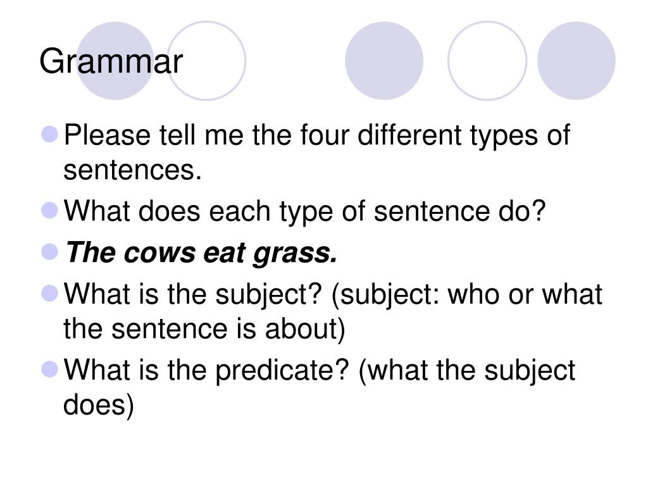The image size is (648, 486).
Task: Click the rightmost filled lavender circle
Action: coord(576,61)
